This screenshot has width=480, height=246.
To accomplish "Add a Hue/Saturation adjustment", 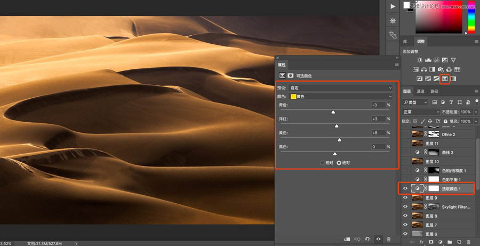I will point(415,69).
